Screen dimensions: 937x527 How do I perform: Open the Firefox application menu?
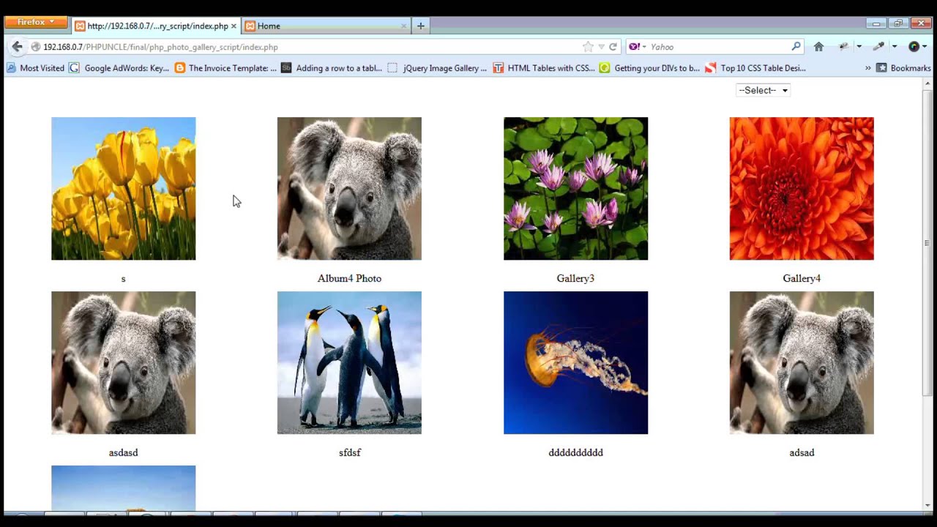[x=35, y=23]
